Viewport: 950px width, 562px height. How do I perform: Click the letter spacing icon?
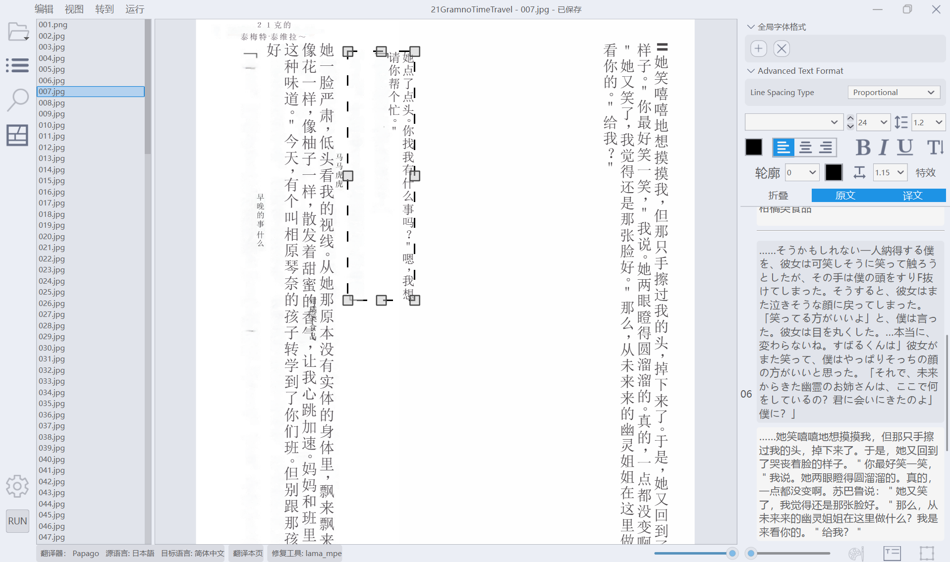pyautogui.click(x=859, y=172)
